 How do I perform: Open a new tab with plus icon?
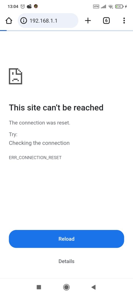[x=88, y=21]
